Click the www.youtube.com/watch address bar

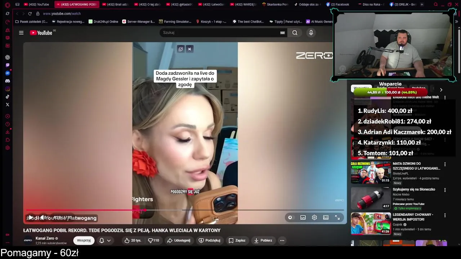pyautogui.click(x=62, y=14)
